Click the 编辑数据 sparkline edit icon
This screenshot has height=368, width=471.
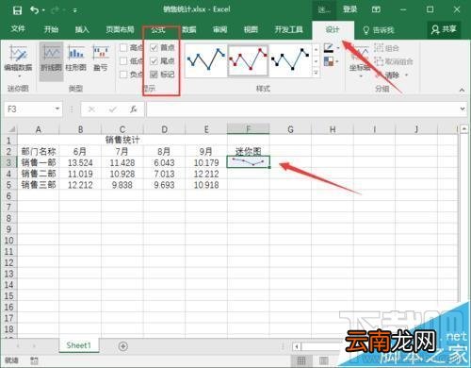point(18,53)
